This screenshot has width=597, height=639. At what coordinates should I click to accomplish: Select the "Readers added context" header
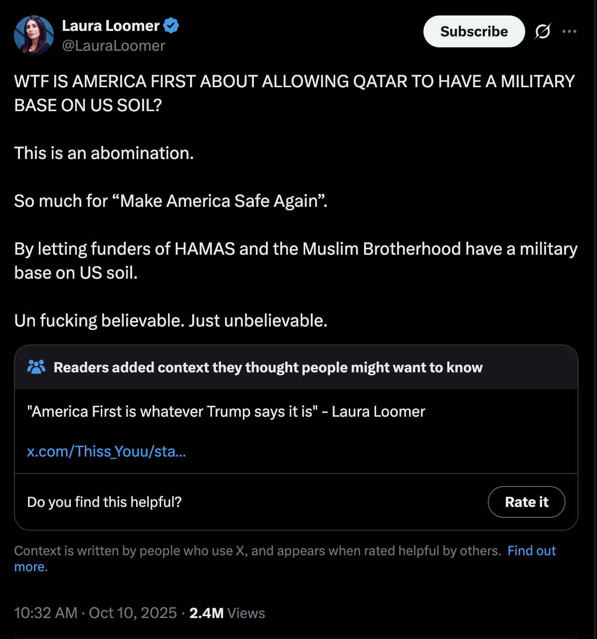pos(268,367)
